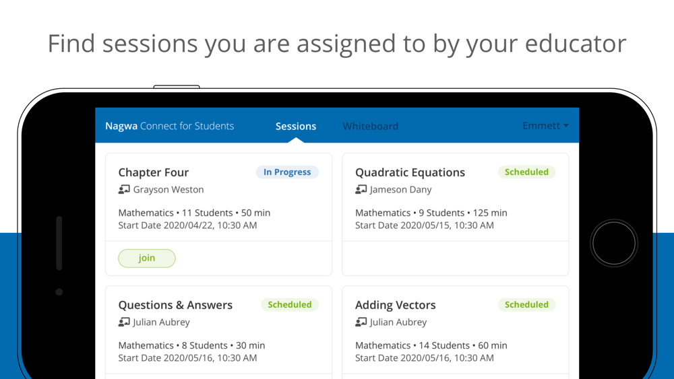Open the Adding Vectors session title

click(396, 305)
